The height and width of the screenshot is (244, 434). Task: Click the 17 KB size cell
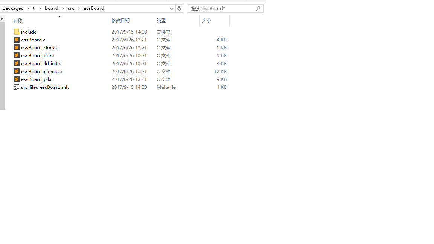click(220, 72)
